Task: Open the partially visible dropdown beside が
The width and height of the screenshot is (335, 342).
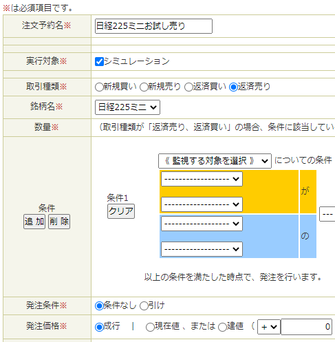Action: tap(327, 214)
